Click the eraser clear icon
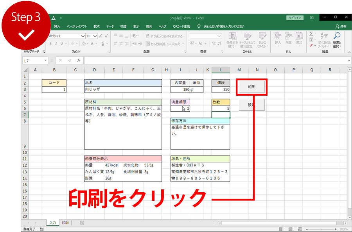Viewport: 352px width, 232px height. tap(311, 46)
